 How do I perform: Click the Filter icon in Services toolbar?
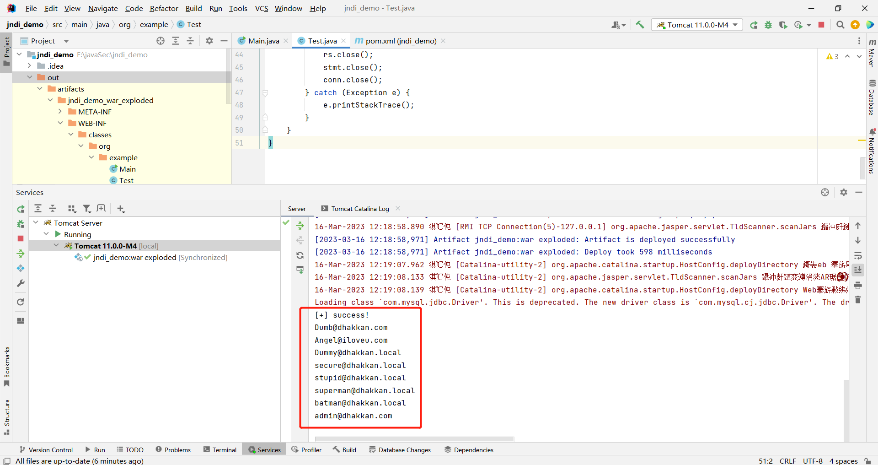point(86,209)
